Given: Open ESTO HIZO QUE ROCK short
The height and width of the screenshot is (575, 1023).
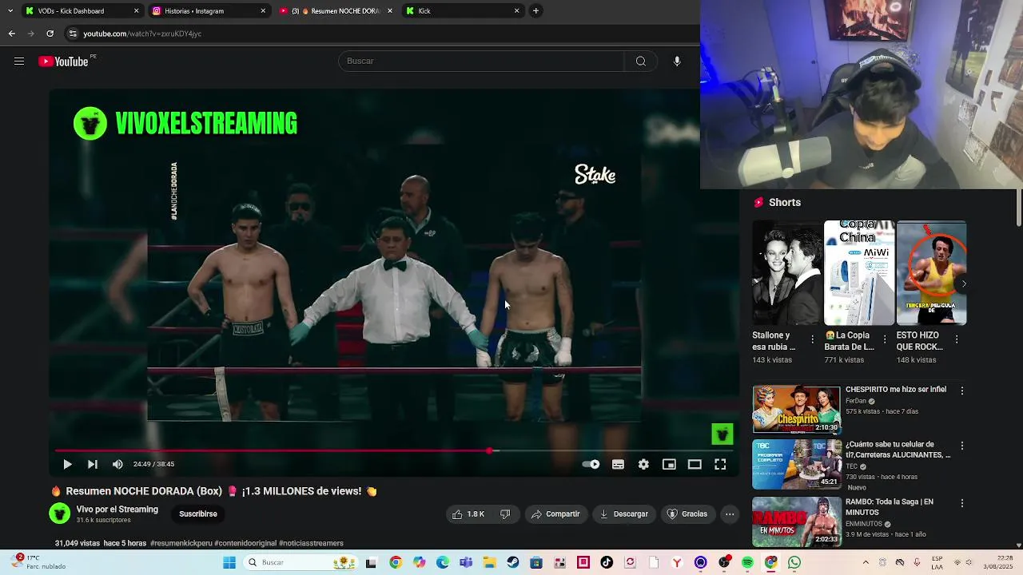Looking at the screenshot, I should click(931, 273).
